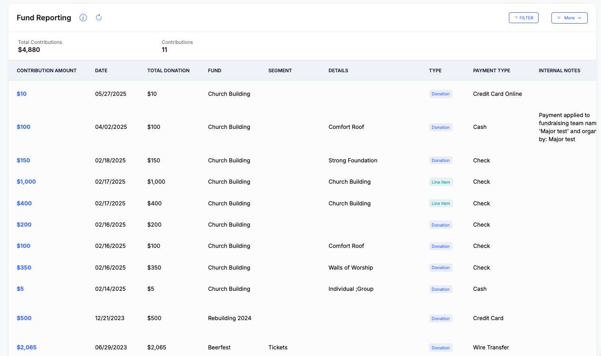Open the $150 contribution link

(x=23, y=161)
